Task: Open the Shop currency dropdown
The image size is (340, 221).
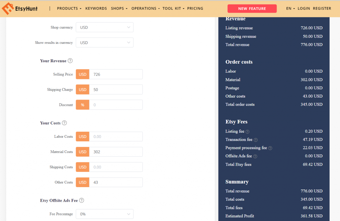Action: 105,28
